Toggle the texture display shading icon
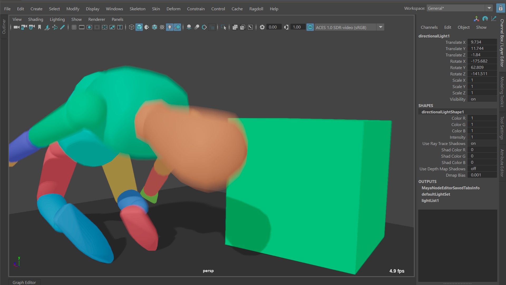The width and height of the screenshot is (506, 285). click(x=162, y=27)
